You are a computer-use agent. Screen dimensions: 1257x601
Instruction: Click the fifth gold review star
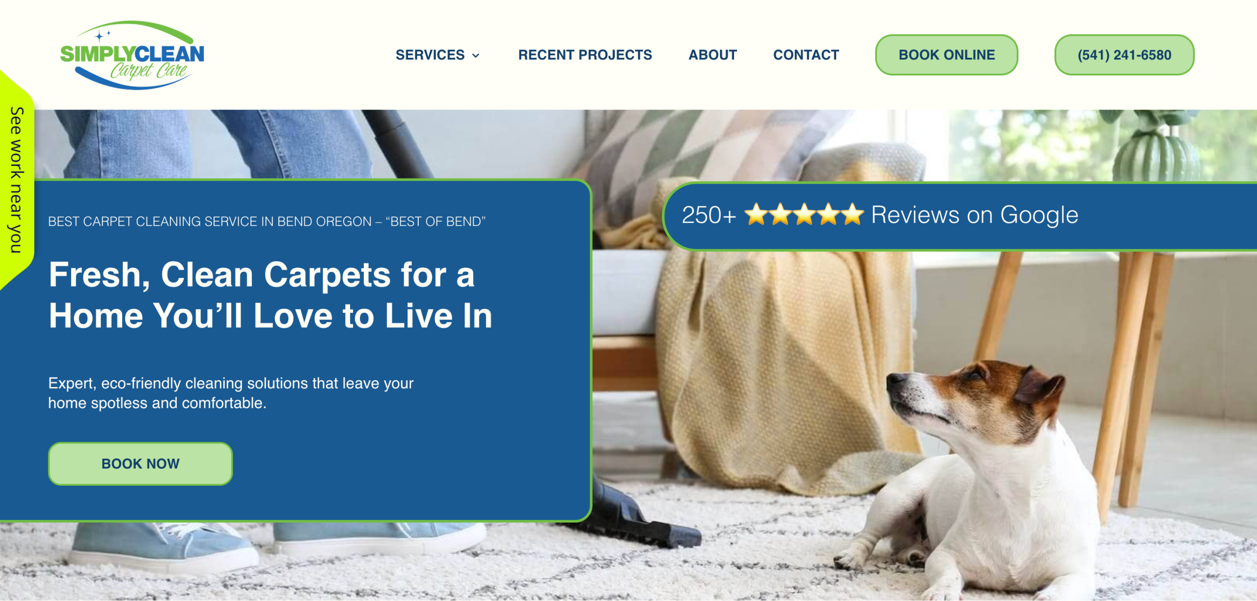[x=852, y=214]
